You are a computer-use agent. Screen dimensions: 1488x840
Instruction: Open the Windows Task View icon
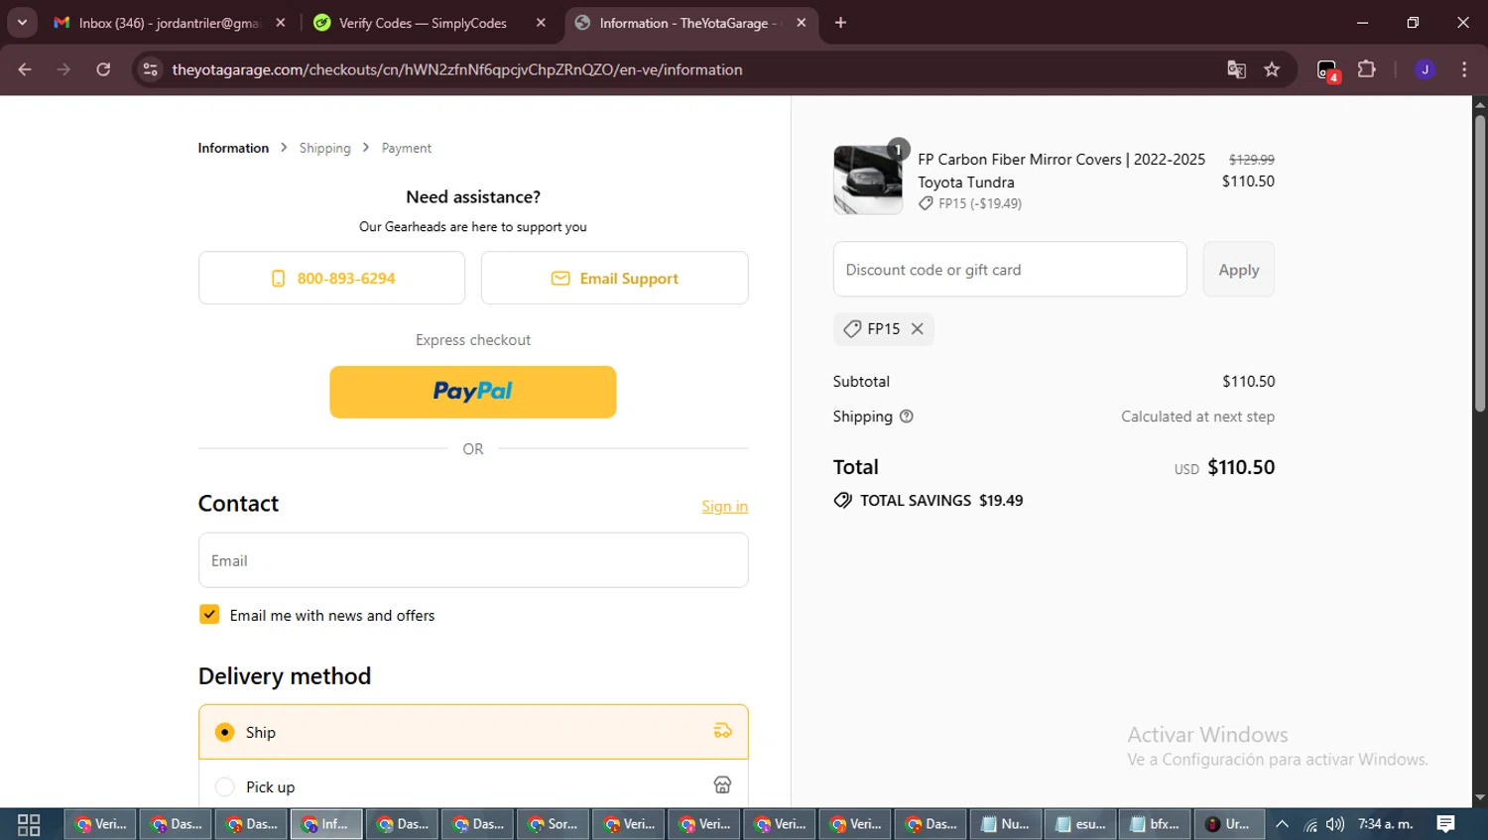[29, 824]
